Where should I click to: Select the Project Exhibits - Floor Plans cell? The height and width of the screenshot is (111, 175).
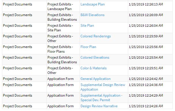pyautogui.click(x=63, y=49)
